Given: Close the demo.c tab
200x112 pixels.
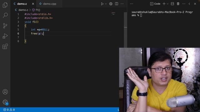Looking at the screenshot, I should coord(33,4).
